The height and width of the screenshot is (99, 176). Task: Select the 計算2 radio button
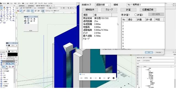point(136,15)
